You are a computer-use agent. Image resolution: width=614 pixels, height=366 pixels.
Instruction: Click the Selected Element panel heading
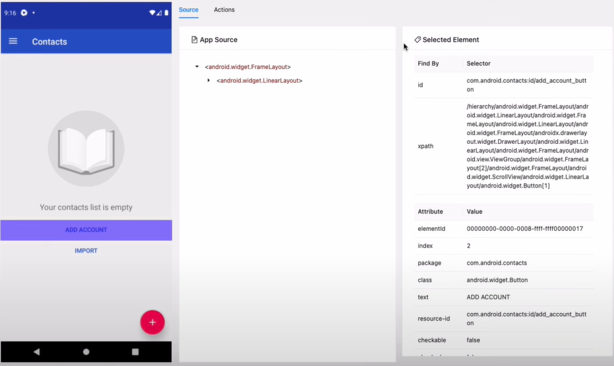450,40
